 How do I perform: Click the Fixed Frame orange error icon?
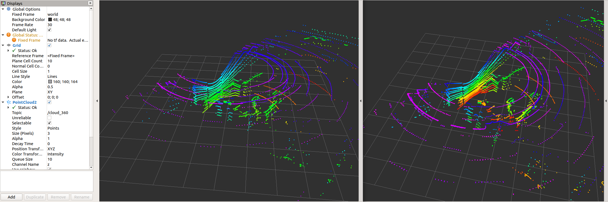click(x=14, y=40)
